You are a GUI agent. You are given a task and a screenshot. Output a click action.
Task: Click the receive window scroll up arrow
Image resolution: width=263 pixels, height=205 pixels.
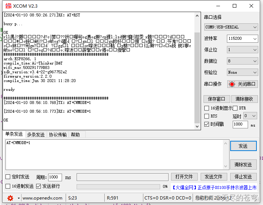[197, 16]
